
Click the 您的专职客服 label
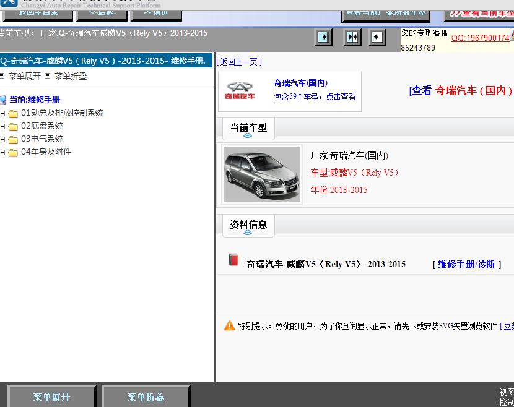pos(425,33)
